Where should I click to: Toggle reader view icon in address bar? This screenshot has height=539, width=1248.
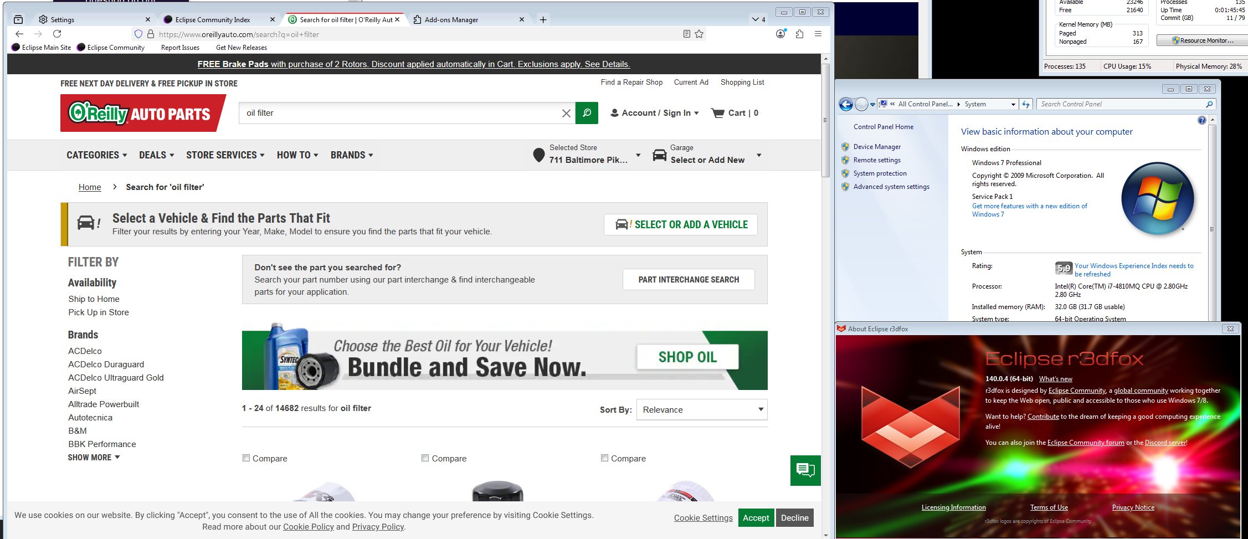[x=687, y=34]
